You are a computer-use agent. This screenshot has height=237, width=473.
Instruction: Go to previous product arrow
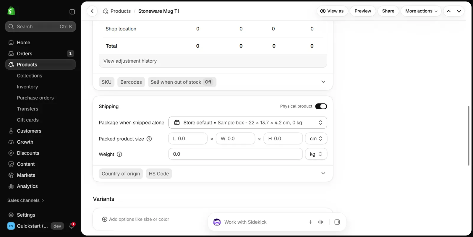point(449,11)
